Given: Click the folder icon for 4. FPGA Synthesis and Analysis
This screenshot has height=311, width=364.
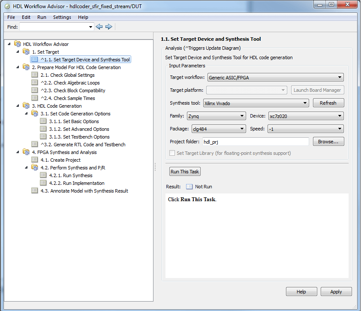Looking at the screenshot, I should point(26,152).
